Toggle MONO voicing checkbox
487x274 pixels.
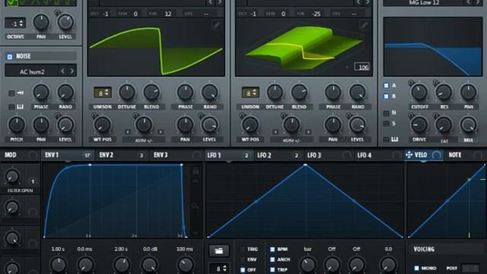(x=416, y=268)
